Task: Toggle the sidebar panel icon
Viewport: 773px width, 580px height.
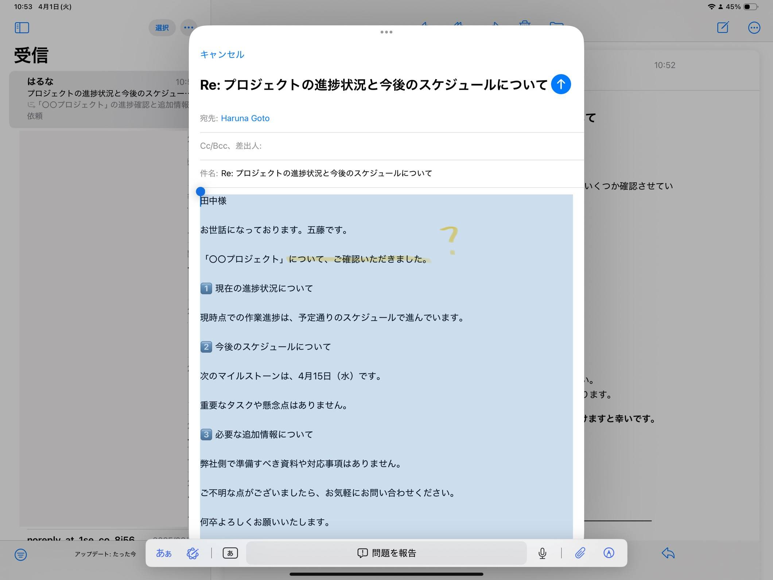Action: [22, 28]
